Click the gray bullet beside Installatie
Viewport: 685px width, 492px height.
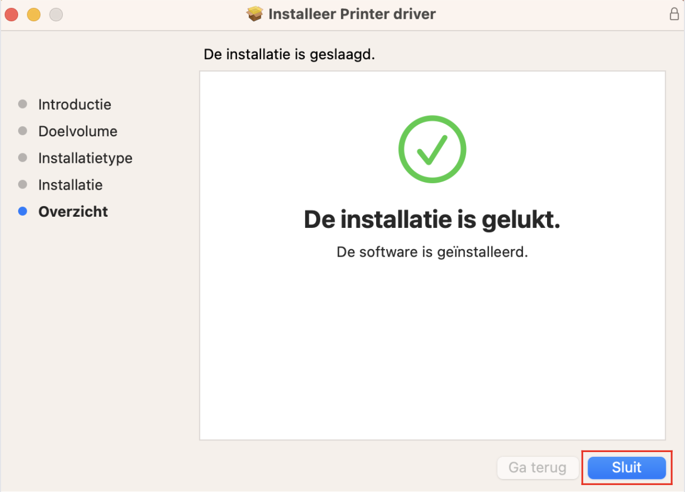[22, 184]
